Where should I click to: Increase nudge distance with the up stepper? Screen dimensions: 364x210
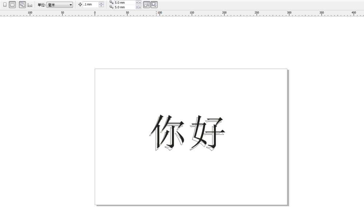coord(101,3)
